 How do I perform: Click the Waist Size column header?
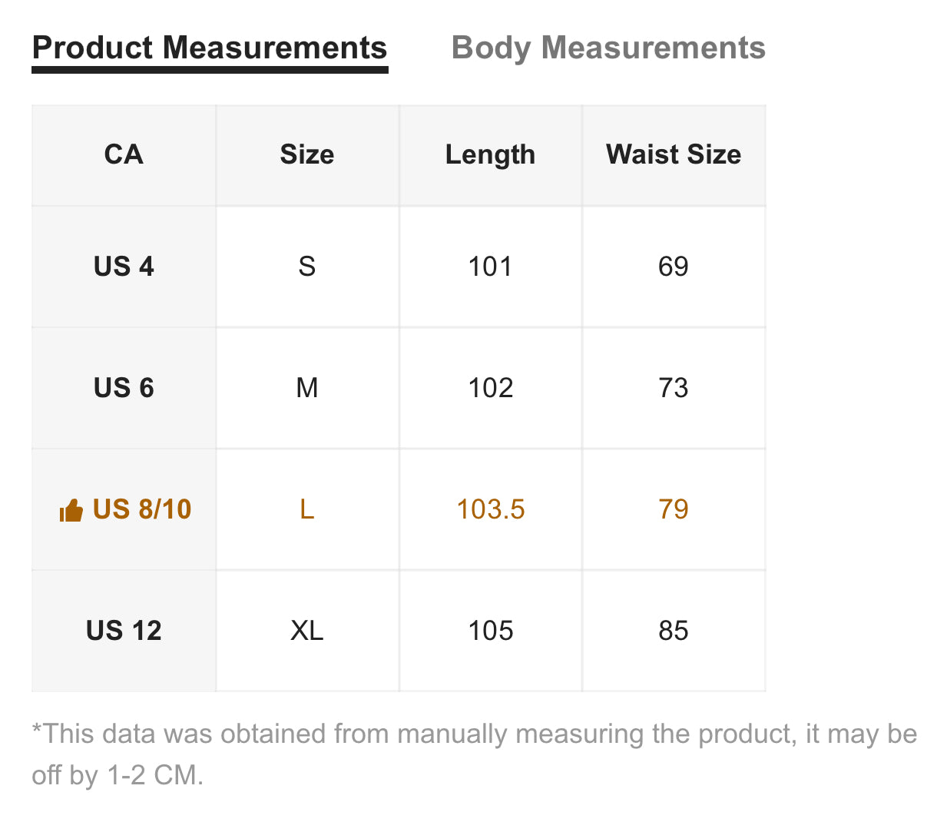[x=674, y=154]
